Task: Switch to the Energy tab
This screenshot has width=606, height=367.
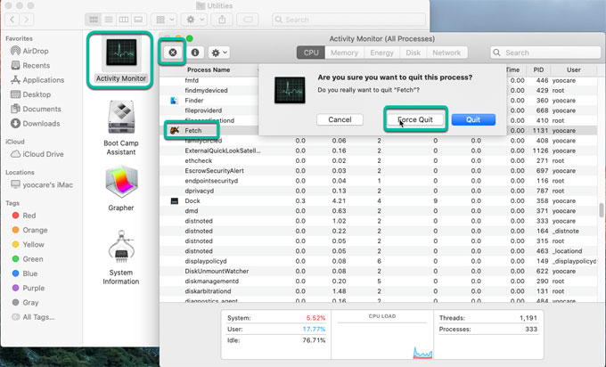Action: click(x=381, y=53)
